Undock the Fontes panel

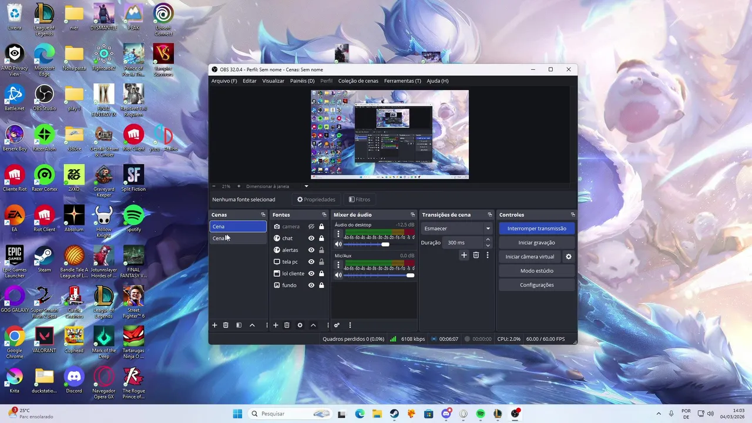click(324, 215)
